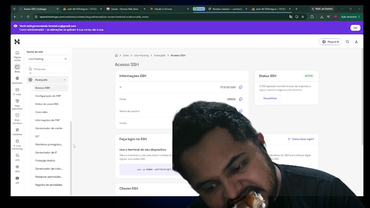Open Restaurar permissões menu item

49,177
